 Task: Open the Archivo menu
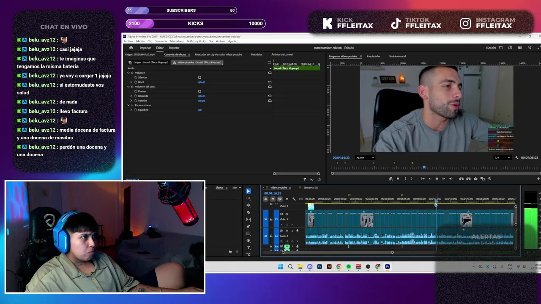point(128,41)
